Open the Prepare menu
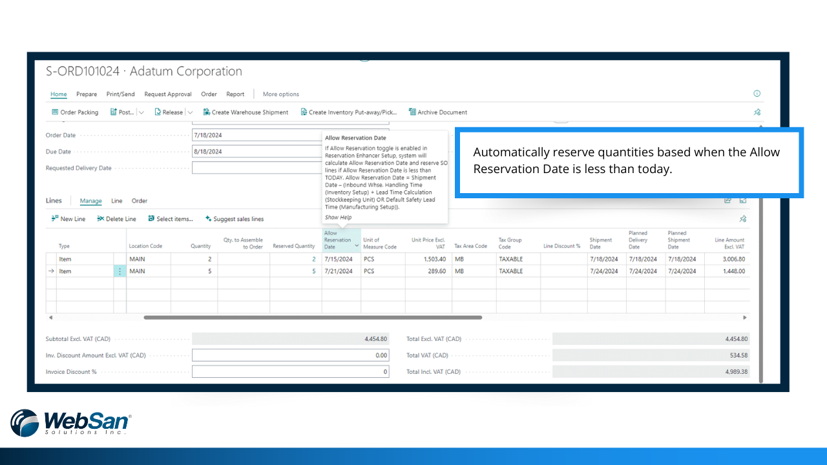The width and height of the screenshot is (827, 465). coord(87,94)
